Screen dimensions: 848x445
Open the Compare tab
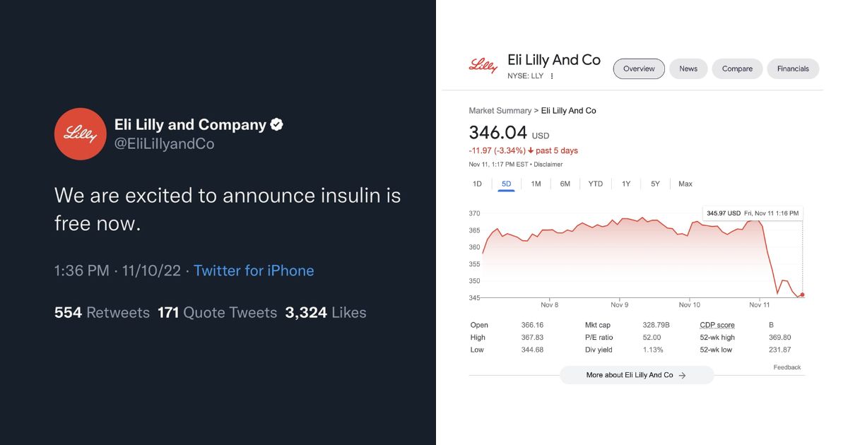(737, 69)
